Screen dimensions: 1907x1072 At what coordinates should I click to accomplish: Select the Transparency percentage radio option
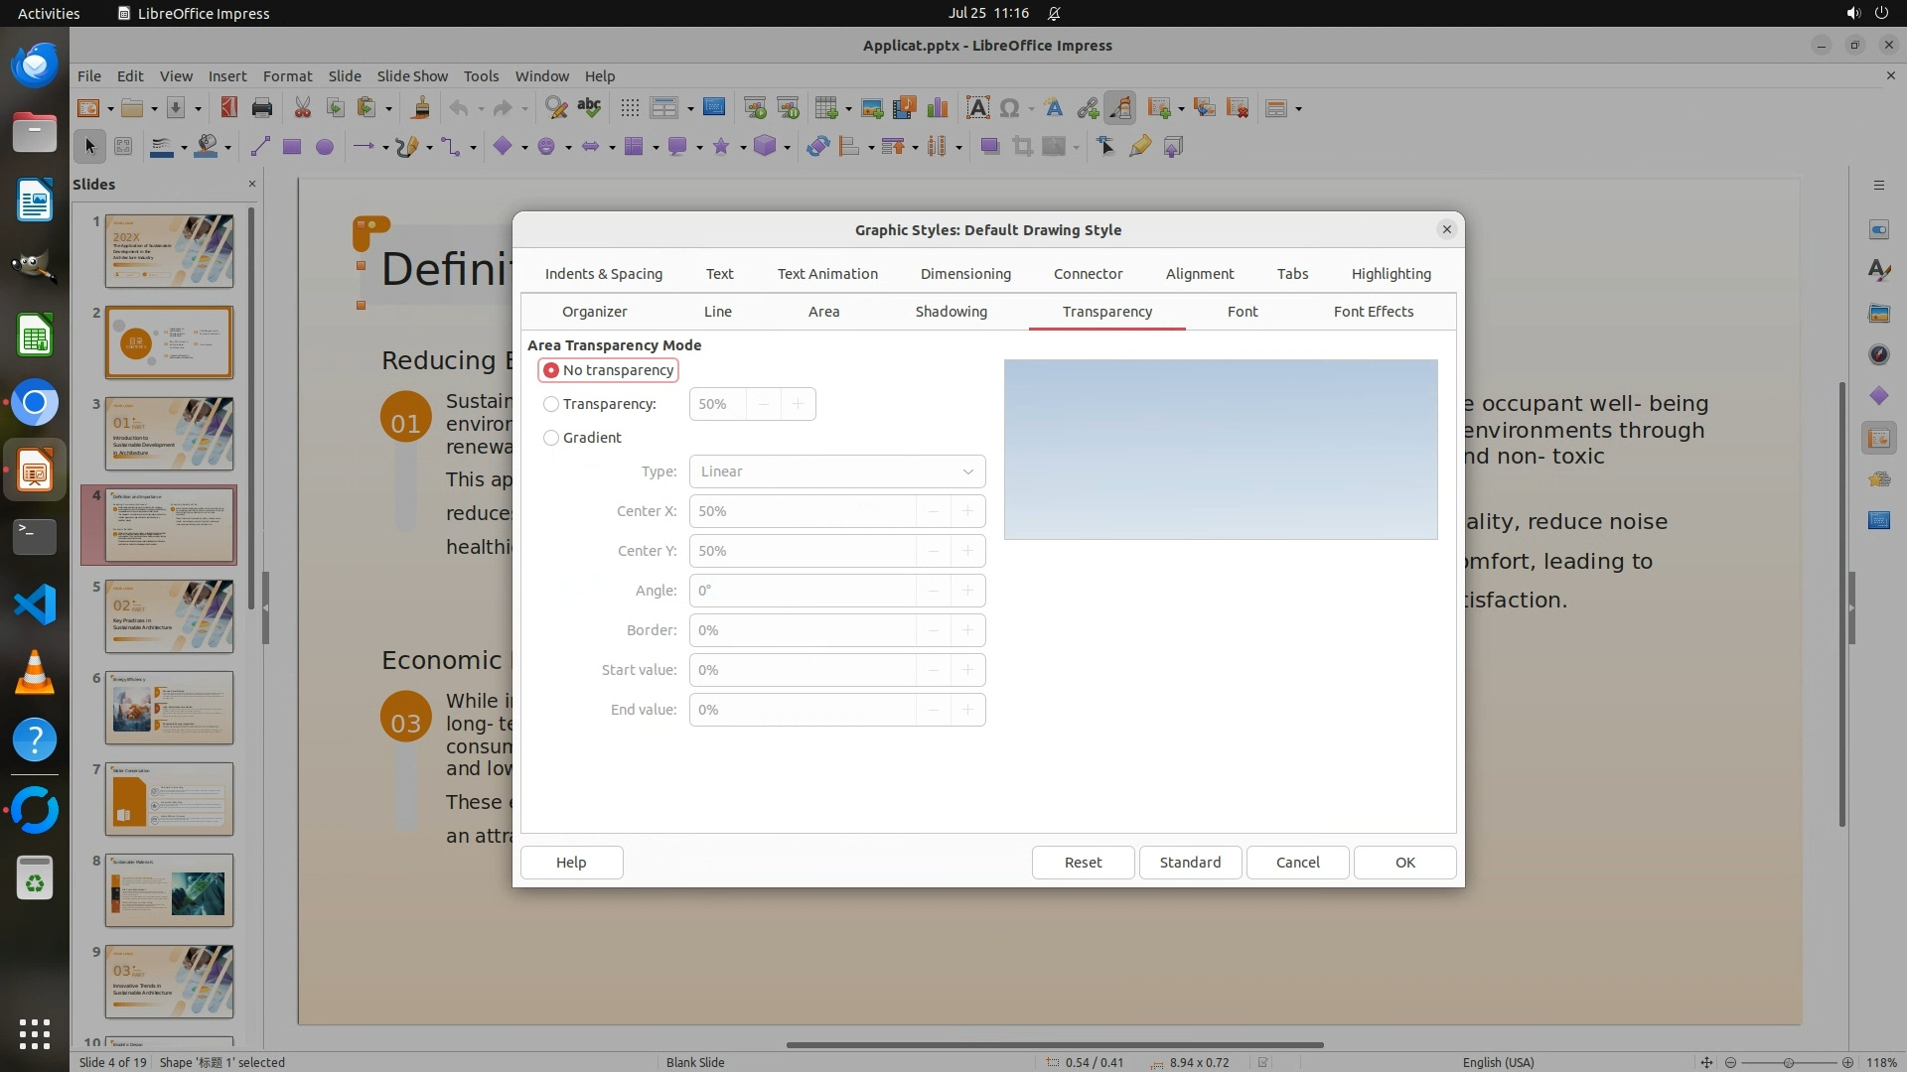click(x=551, y=404)
